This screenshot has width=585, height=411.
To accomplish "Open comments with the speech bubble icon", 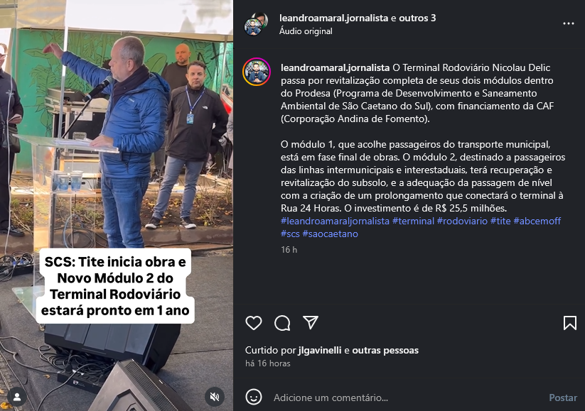I will tap(282, 323).
